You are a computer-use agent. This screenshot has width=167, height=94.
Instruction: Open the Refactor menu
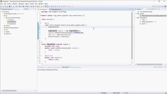pos(15,4)
